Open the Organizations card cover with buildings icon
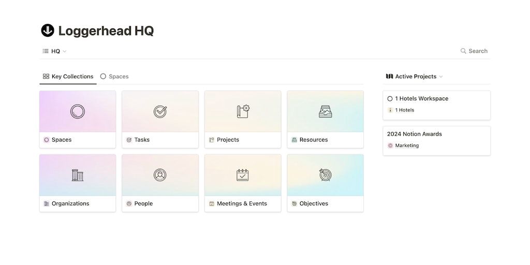Screen dimensions: 530x265 (78, 175)
